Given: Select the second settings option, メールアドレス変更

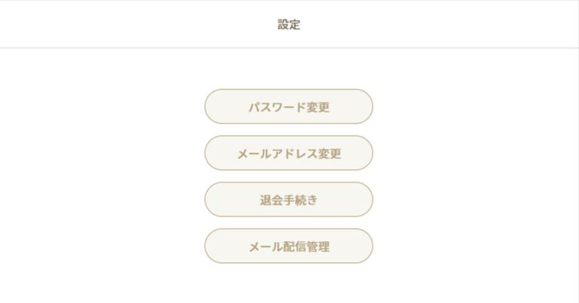Looking at the screenshot, I should click(289, 154).
